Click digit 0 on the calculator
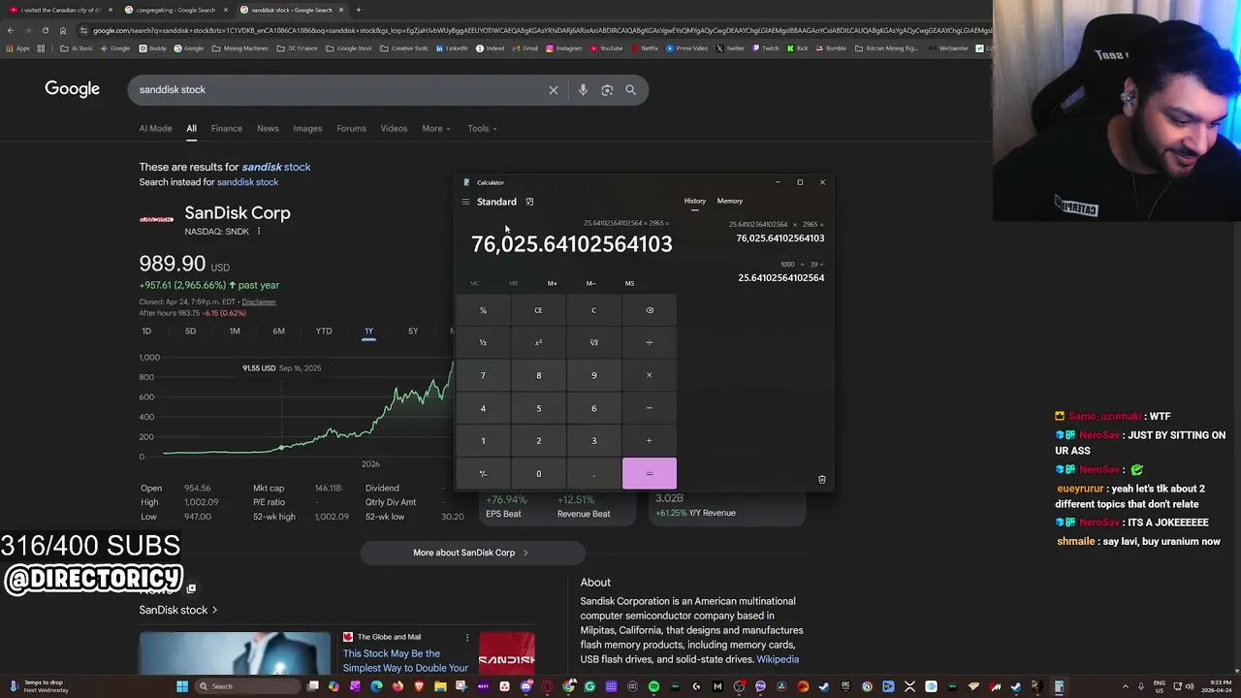Image resolution: width=1241 pixels, height=698 pixels. 538,473
